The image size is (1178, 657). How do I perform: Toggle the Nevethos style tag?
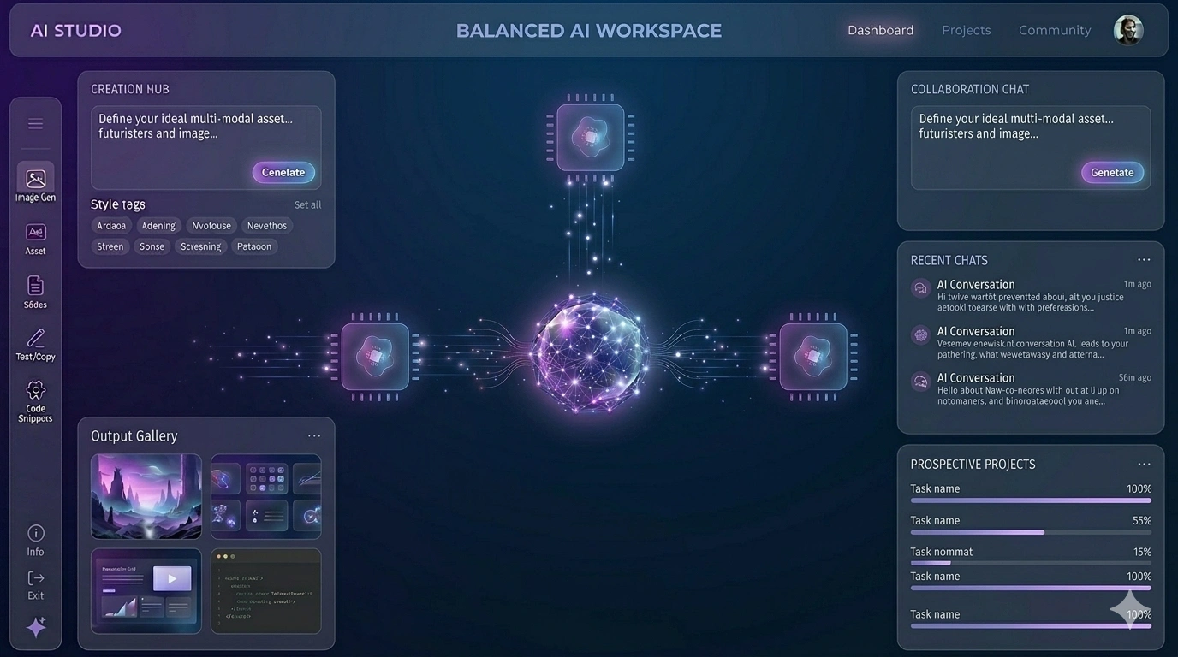coord(267,226)
